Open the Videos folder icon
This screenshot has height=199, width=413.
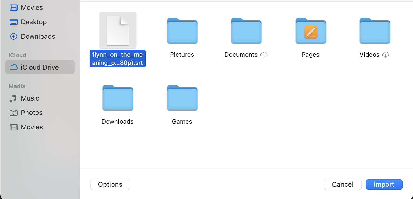(375, 31)
